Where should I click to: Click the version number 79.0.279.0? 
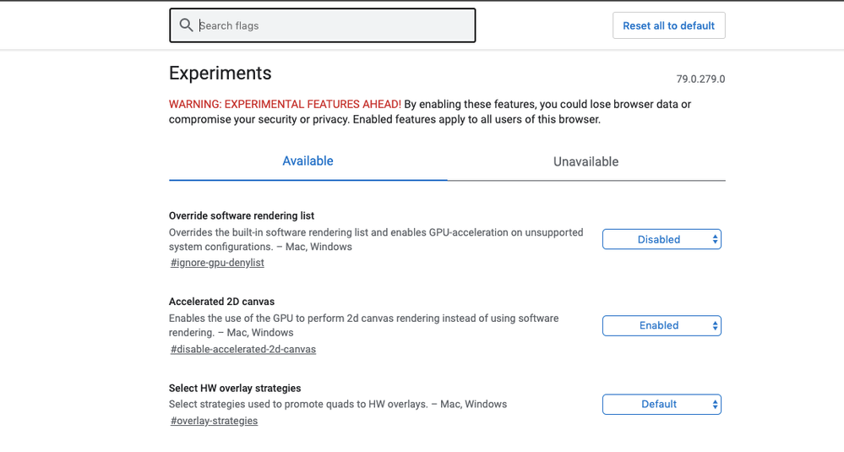pyautogui.click(x=700, y=79)
